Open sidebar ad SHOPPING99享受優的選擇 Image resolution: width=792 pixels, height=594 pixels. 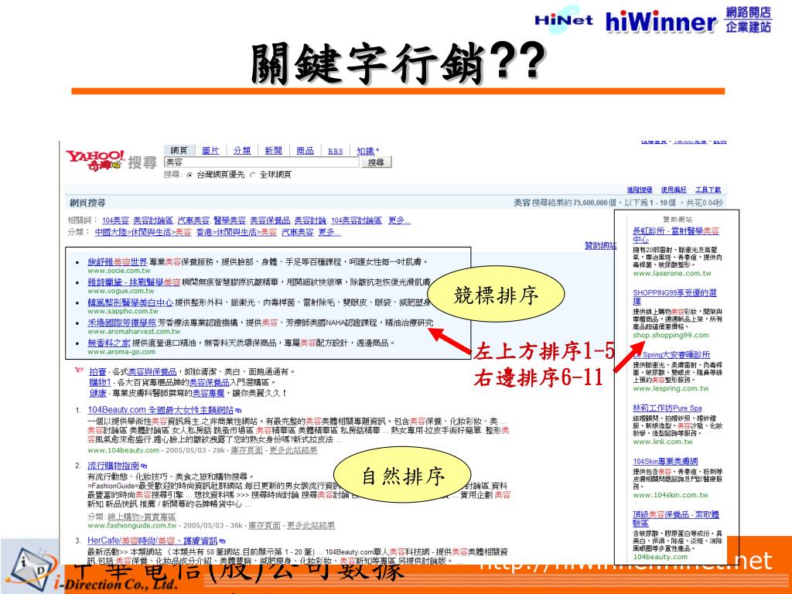click(674, 296)
